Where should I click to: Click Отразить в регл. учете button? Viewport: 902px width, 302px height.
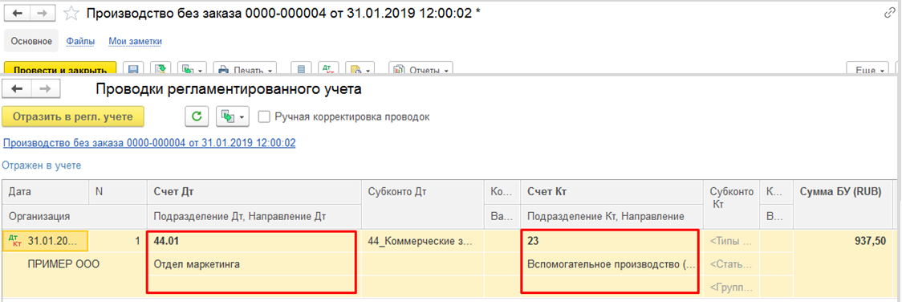tap(72, 116)
